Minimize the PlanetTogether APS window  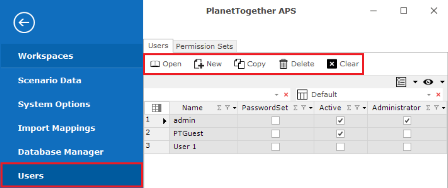[x=374, y=11]
